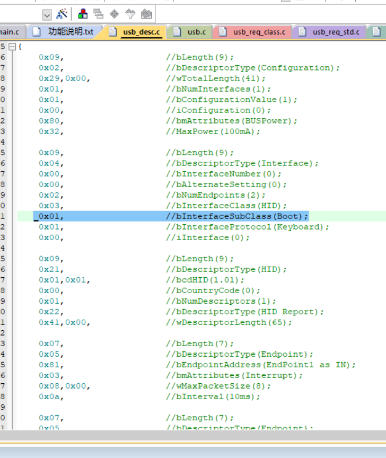Viewport: 386px width, 458px height.
Task: Click the value 0x0a, for bInterval
Action: (51, 397)
